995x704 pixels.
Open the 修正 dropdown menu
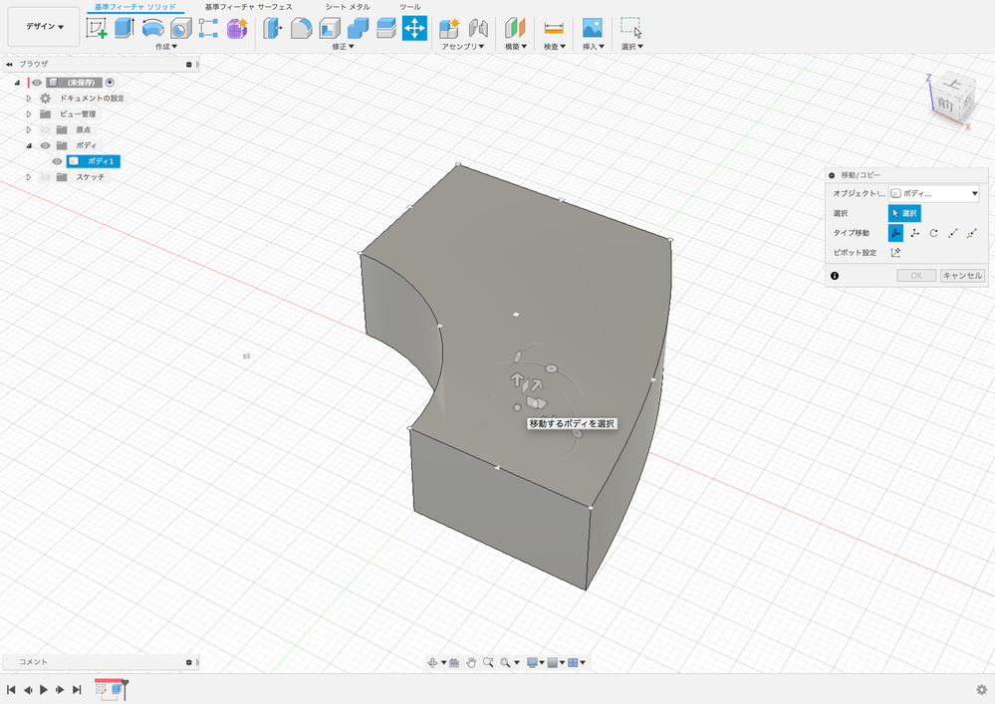click(343, 46)
